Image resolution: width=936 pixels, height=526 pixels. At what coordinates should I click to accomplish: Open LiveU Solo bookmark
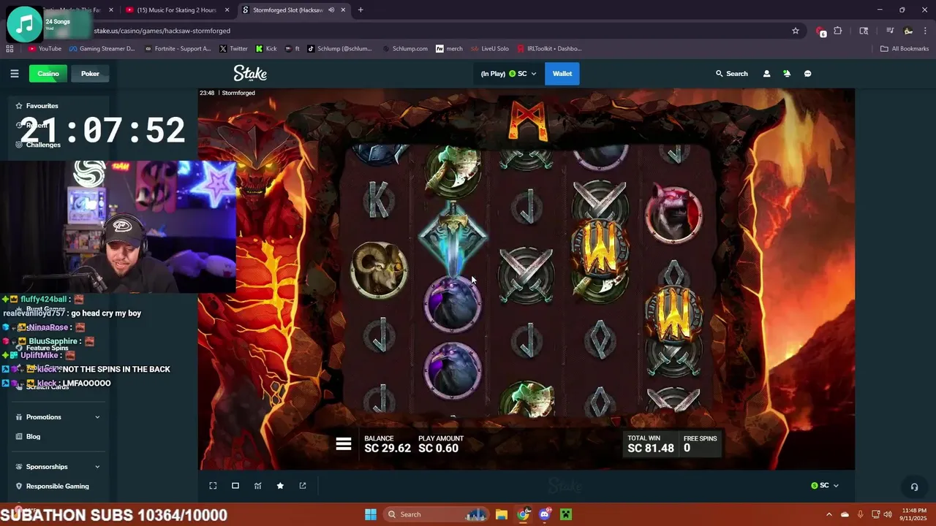click(490, 49)
